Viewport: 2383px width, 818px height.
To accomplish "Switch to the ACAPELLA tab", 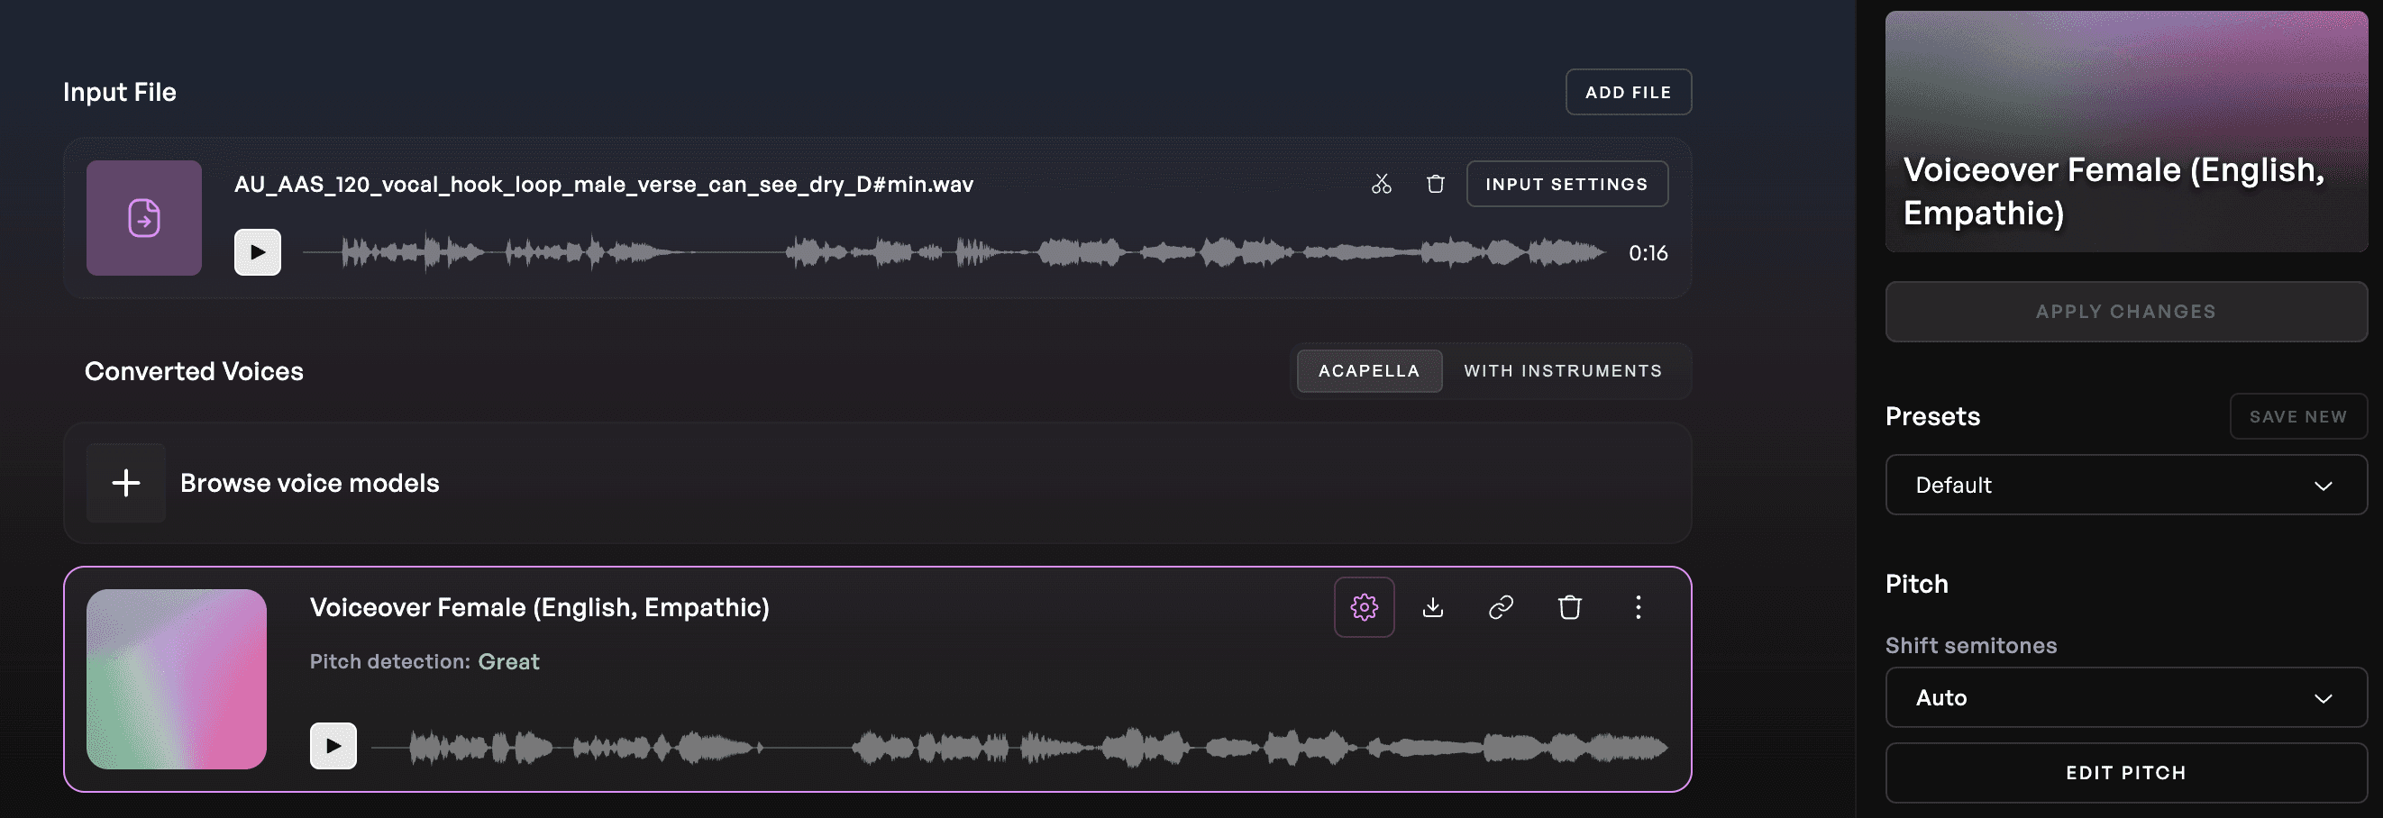I will point(1369,370).
